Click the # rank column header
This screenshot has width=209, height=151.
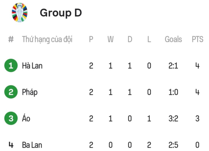(11, 40)
